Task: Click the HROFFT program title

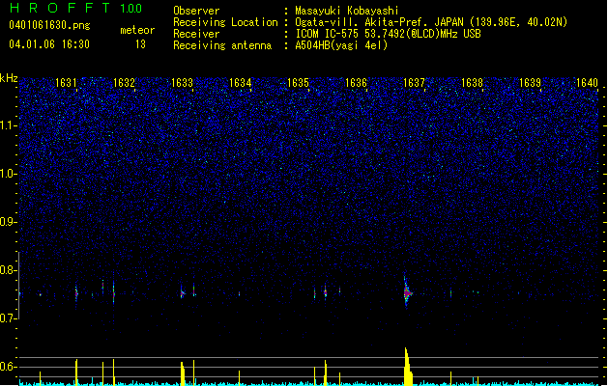Action: pyautogui.click(x=60, y=8)
